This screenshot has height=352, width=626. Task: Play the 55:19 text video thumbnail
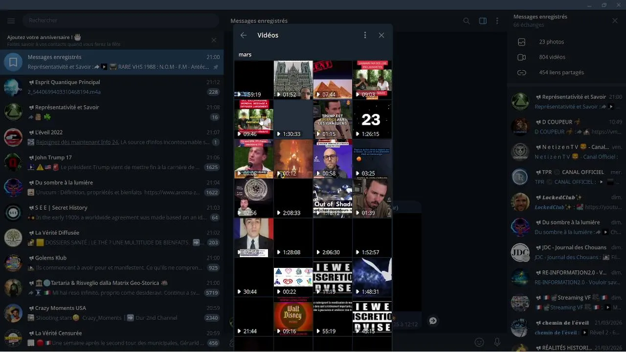333,317
